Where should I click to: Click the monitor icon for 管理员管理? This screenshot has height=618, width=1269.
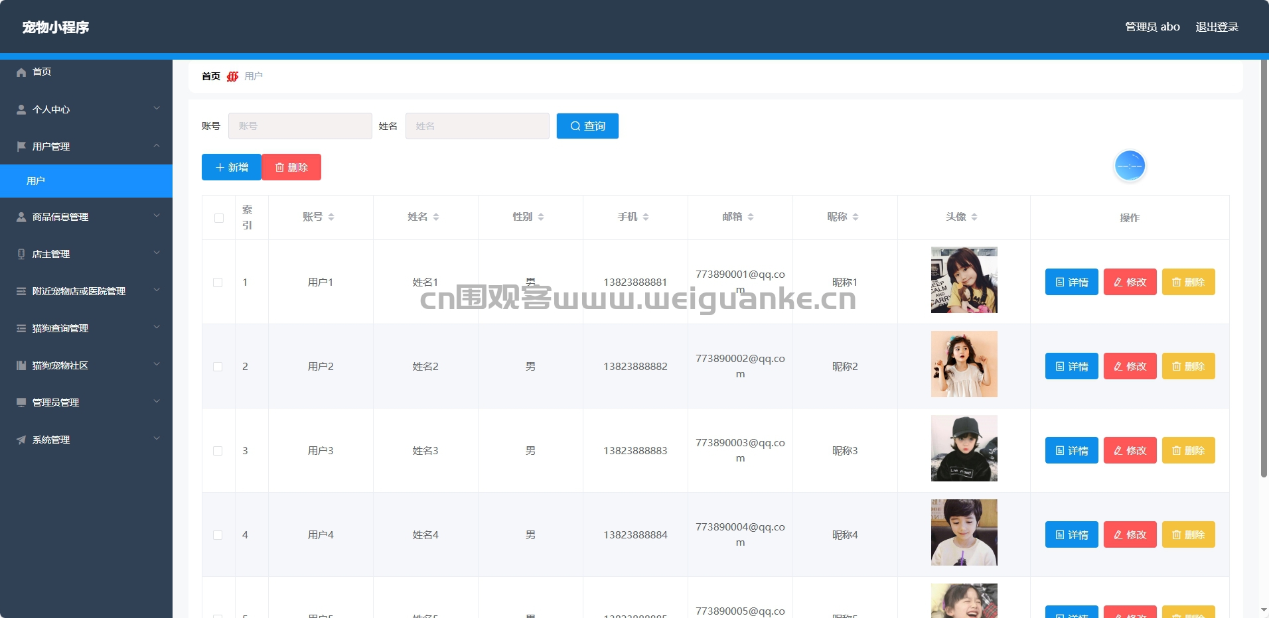(21, 402)
